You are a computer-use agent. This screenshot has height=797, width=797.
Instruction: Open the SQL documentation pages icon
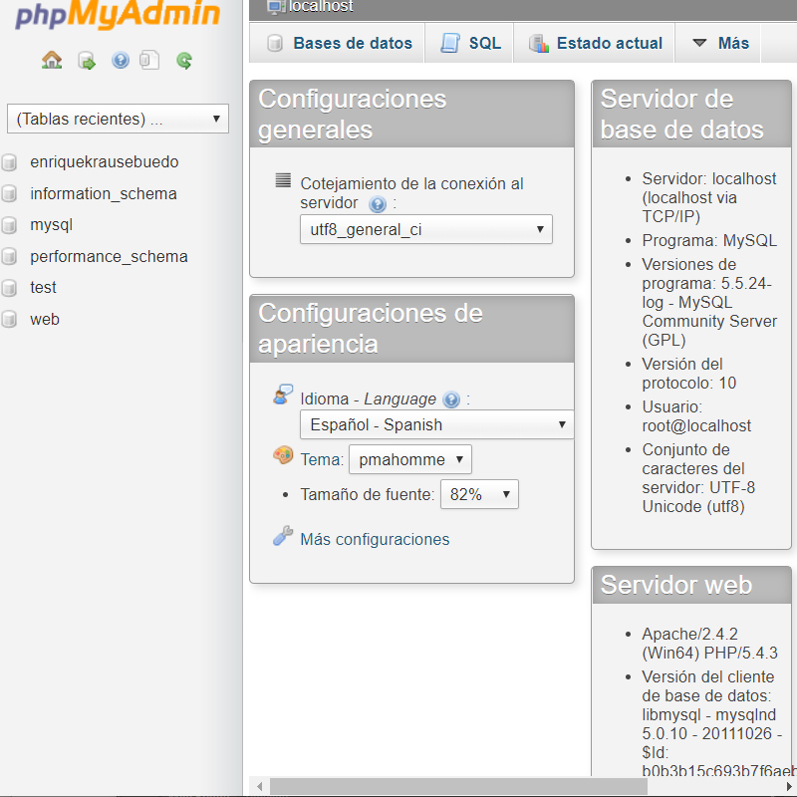pos(149,61)
